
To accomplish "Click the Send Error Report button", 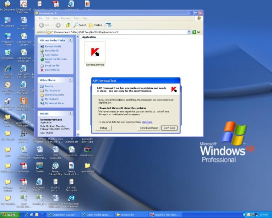I will coord(149,128).
